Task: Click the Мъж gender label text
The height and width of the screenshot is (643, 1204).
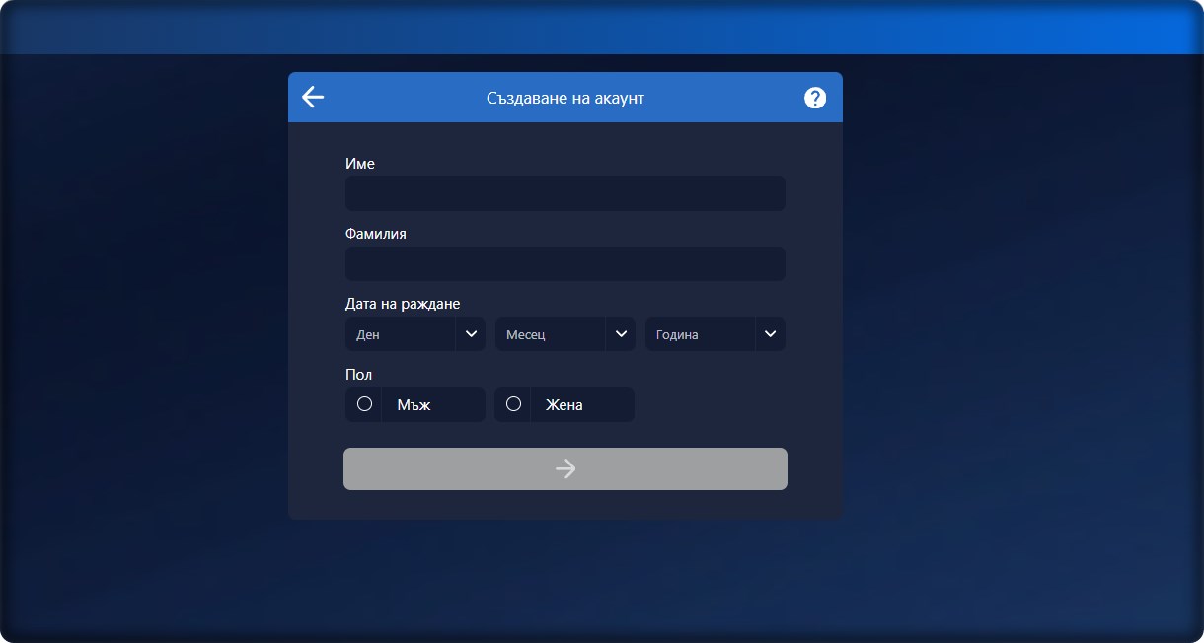Action: tap(414, 405)
